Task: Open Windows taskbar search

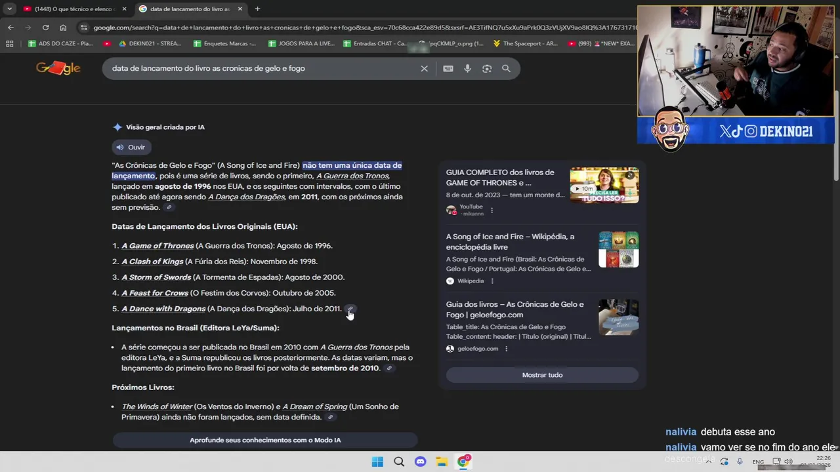Action: (399, 462)
